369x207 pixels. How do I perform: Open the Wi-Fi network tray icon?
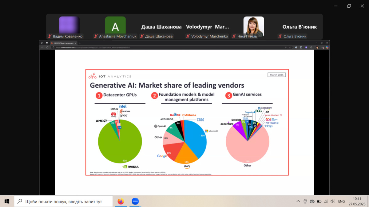[326, 201]
